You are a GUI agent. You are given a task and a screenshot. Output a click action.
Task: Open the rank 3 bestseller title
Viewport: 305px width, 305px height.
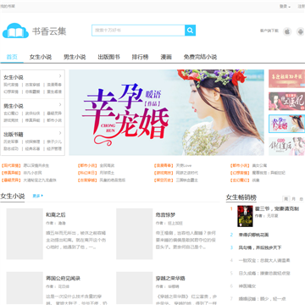(x=260, y=247)
